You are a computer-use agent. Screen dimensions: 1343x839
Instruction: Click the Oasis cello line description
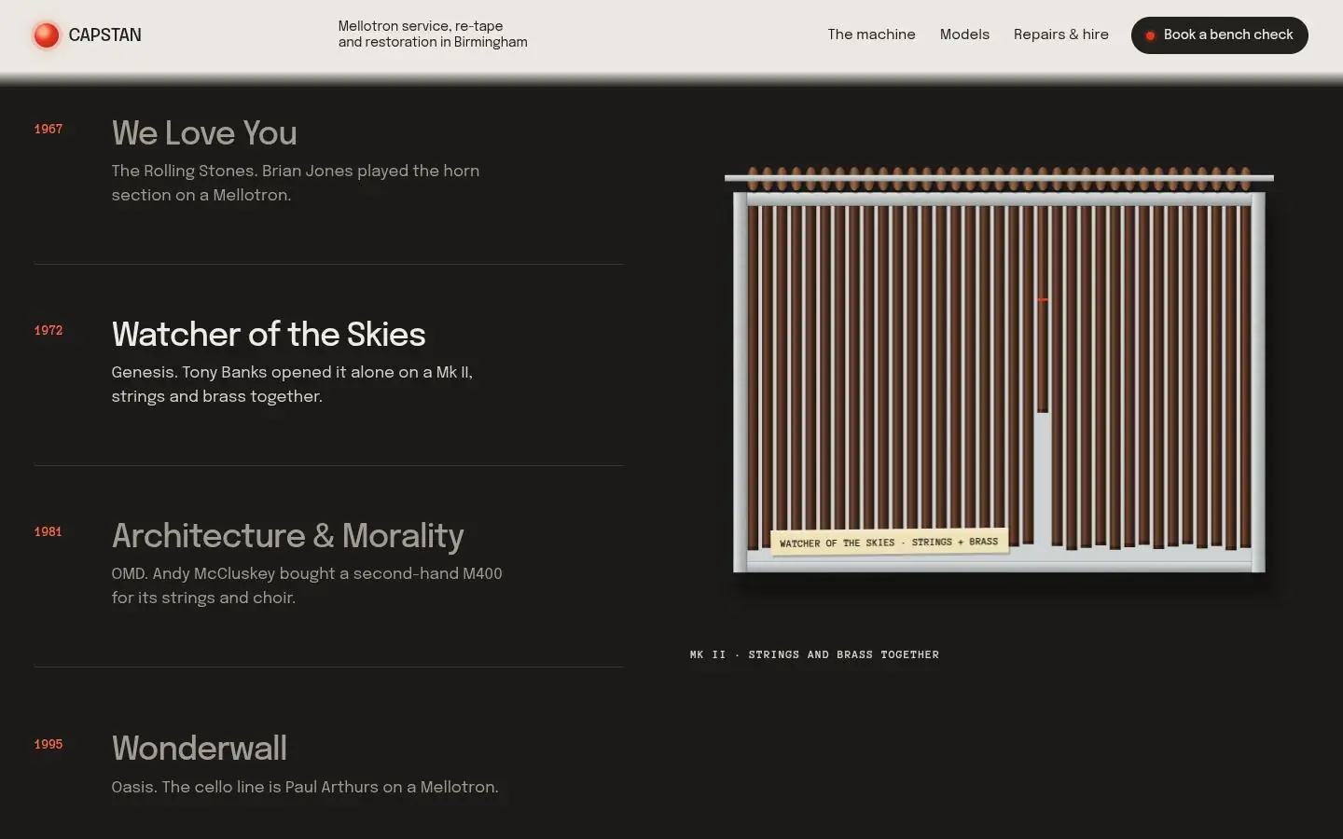pyautogui.click(x=305, y=787)
